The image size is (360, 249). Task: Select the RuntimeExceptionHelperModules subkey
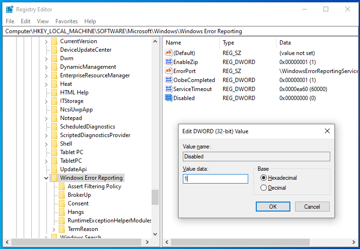[x=109, y=221]
